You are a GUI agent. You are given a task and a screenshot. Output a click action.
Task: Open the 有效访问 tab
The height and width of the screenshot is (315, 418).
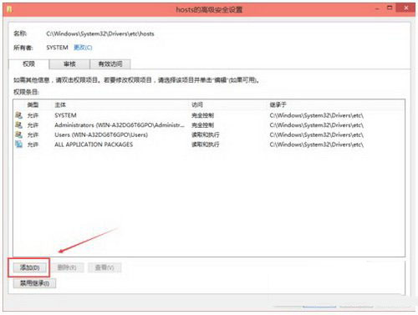110,64
